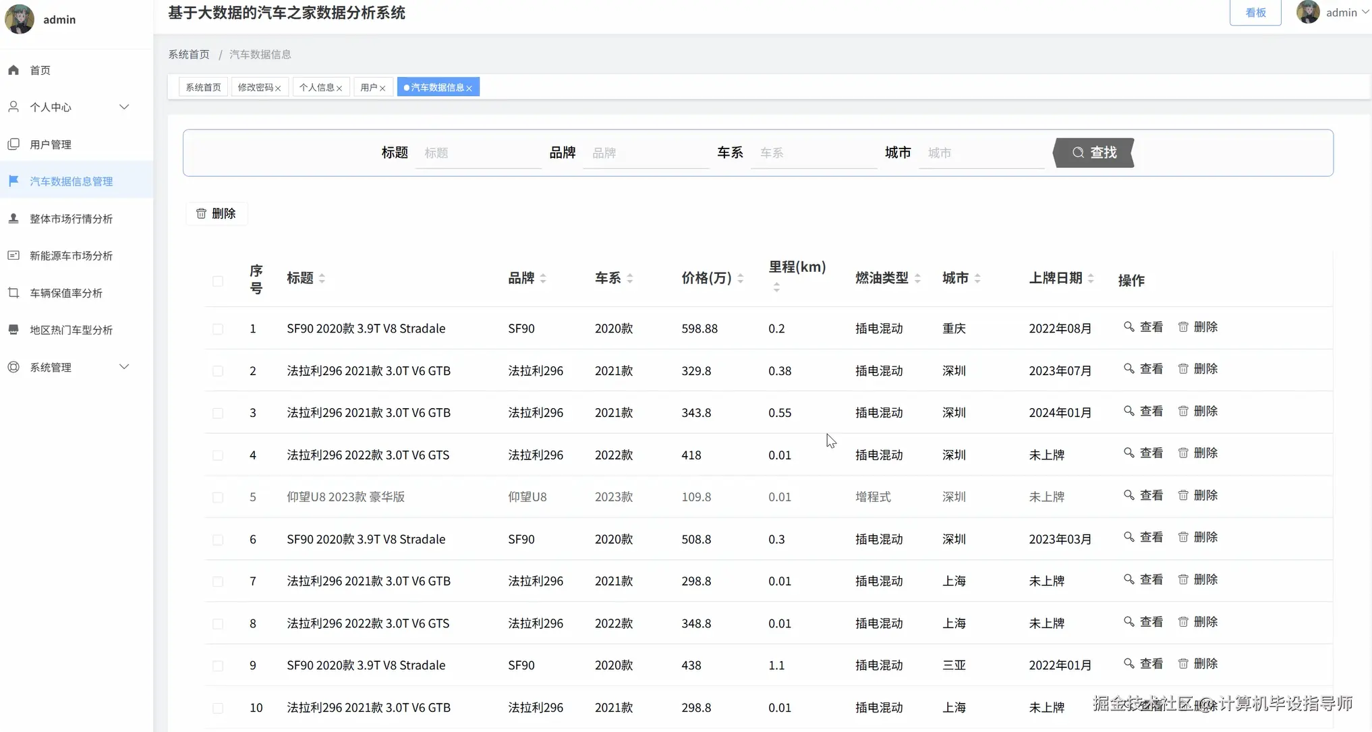Click the 看板 button at top right
The image size is (1372, 732).
1255,12
